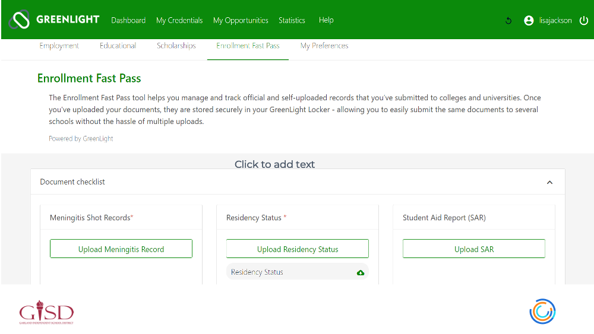Click the cloud upload icon beside Residency Status
594x334 pixels.
coord(361,272)
